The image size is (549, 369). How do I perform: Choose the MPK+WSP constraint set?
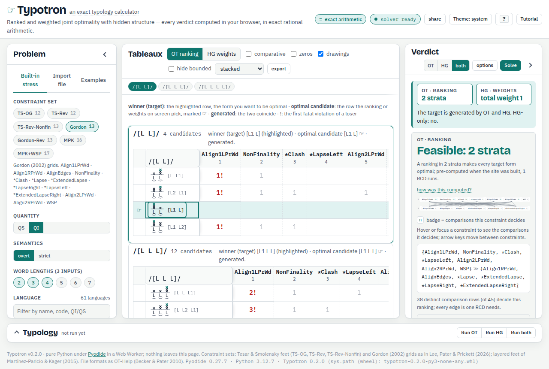coord(33,153)
